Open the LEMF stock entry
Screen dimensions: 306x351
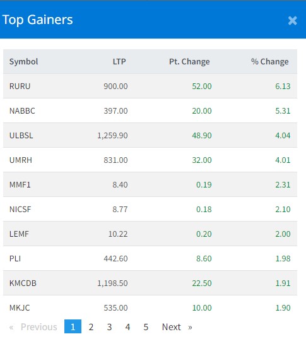[x=19, y=234]
